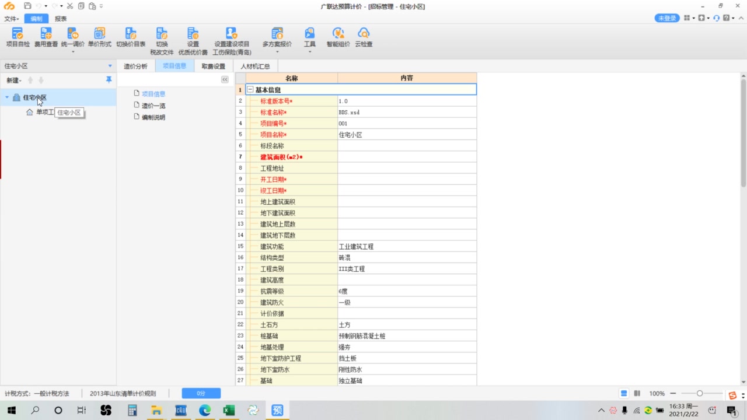The width and height of the screenshot is (747, 420).
Task: Switch to the 造价分析 tab
Action: (135, 66)
